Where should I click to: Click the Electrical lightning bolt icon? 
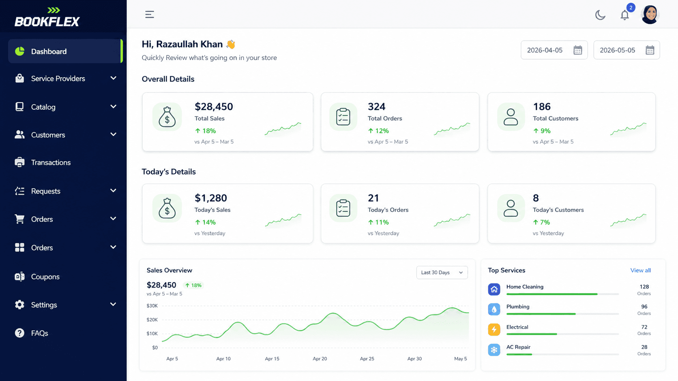tap(494, 330)
